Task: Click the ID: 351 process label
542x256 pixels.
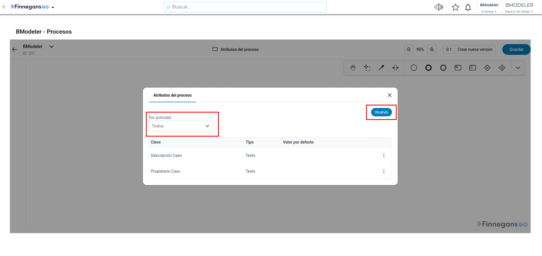Action: pos(29,53)
